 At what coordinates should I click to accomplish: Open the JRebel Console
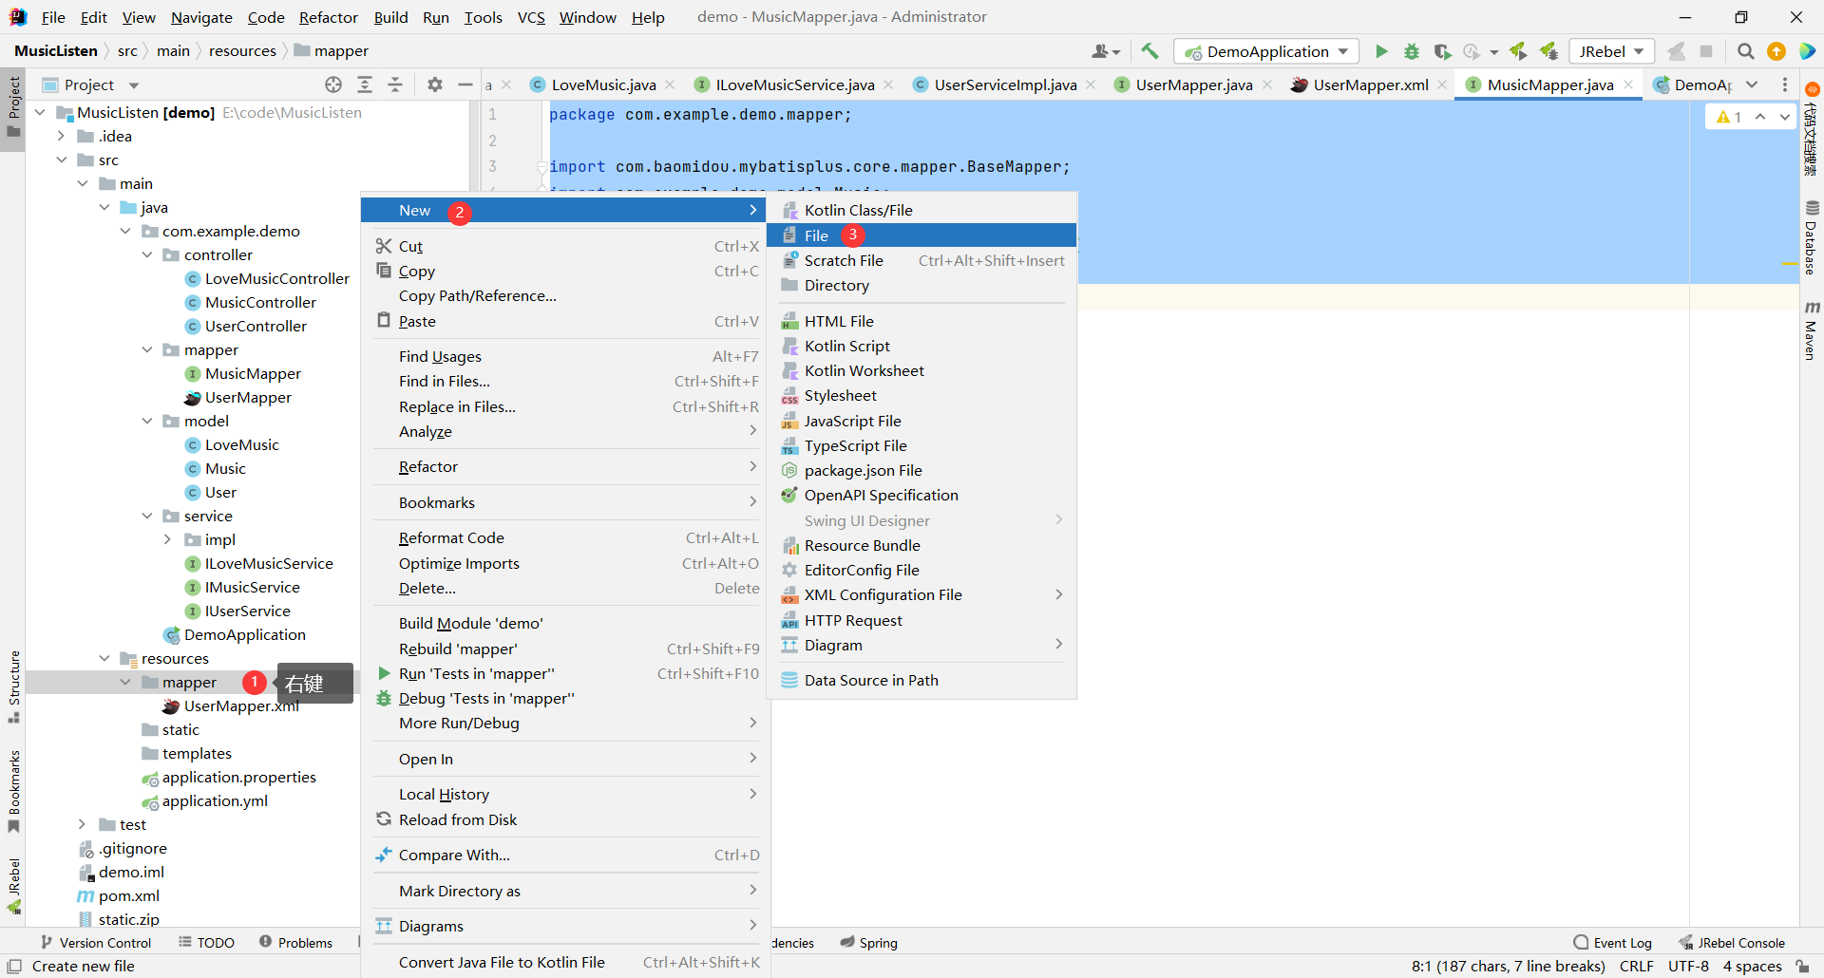[1732, 943]
